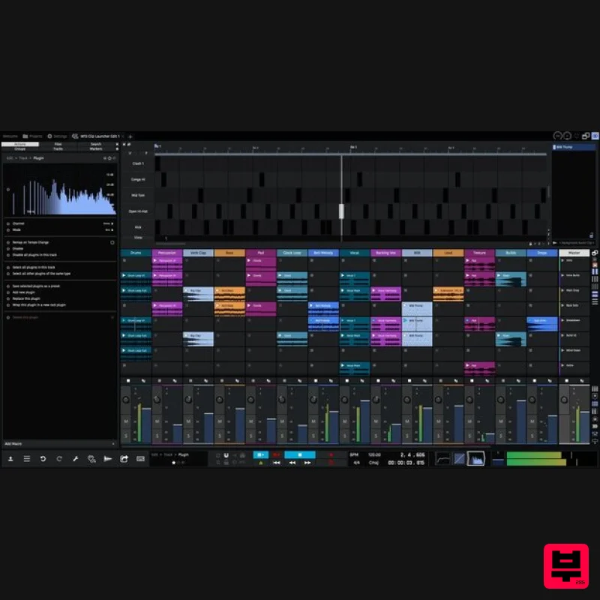Open the Channel dropdown in the Plugin inspector
600x600 pixels.
click(x=110, y=223)
